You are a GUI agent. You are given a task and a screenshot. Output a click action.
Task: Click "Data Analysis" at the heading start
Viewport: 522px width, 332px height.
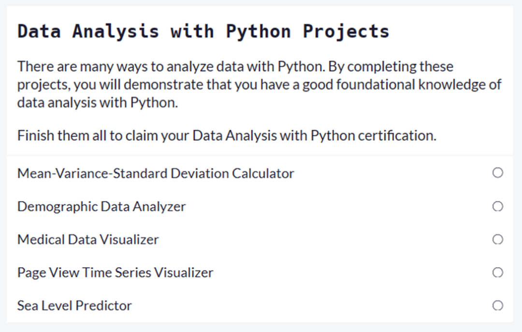(x=88, y=31)
